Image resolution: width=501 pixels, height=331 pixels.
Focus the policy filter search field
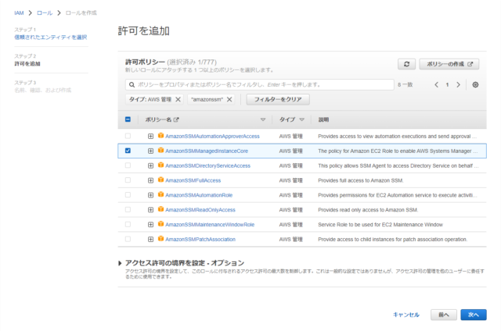coord(259,85)
